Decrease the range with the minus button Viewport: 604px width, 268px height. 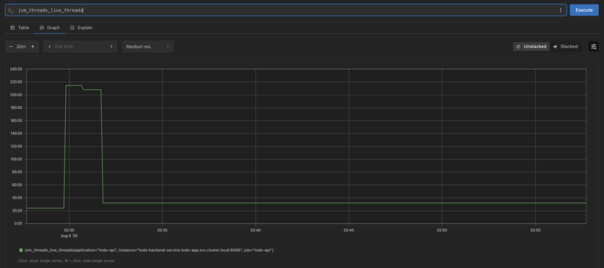point(11,47)
